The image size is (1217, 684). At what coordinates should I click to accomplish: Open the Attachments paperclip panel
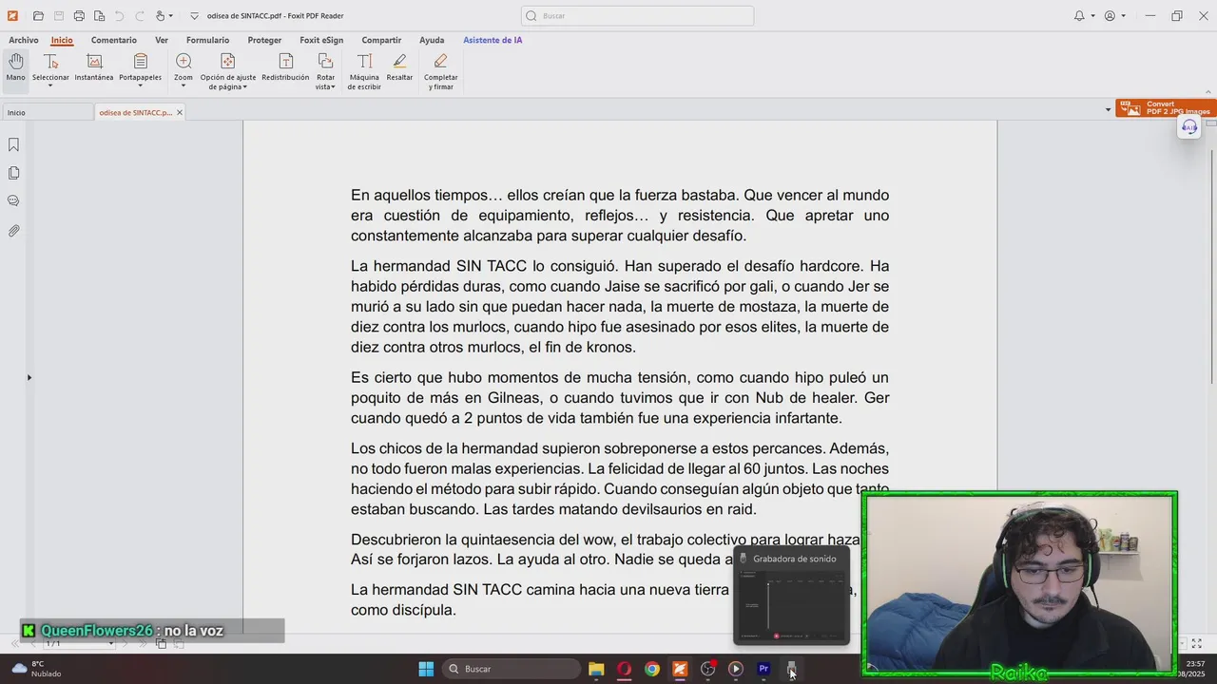click(13, 230)
